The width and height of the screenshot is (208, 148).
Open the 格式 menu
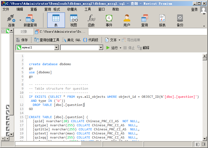[57, 9]
